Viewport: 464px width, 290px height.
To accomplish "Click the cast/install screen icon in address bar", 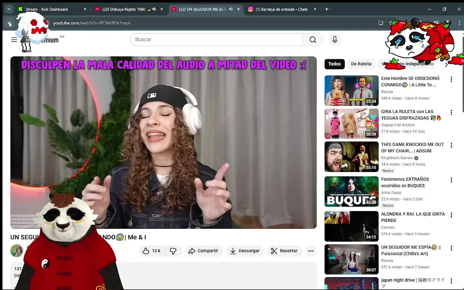I will [x=381, y=23].
